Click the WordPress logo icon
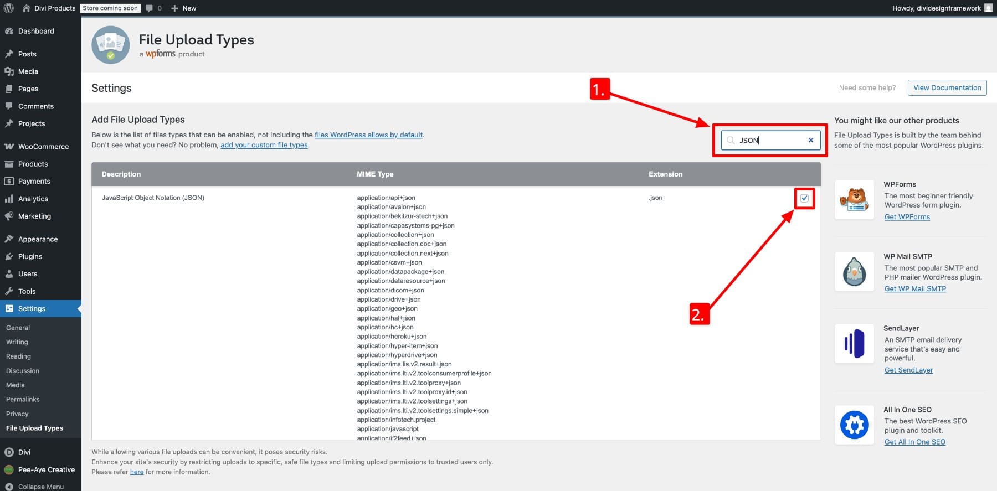This screenshot has height=491, width=997. pyautogui.click(x=8, y=8)
